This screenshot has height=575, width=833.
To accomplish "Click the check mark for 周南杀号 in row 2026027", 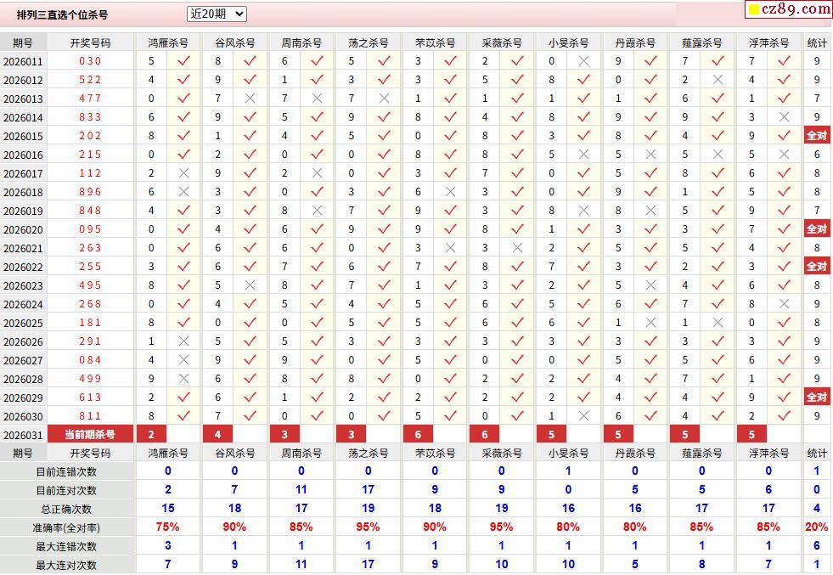I will [x=317, y=360].
